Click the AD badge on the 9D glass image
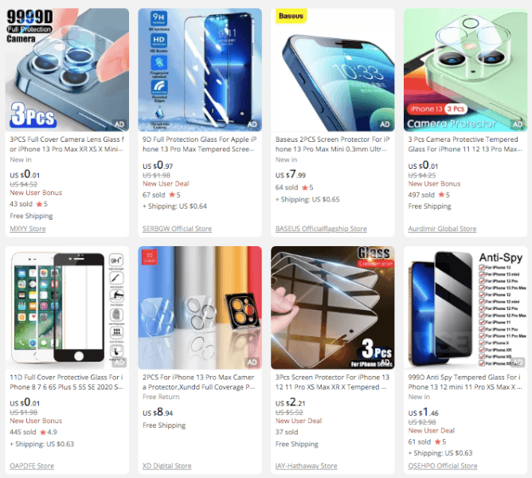Screen dimensions: 532x478 pyautogui.click(x=252, y=124)
